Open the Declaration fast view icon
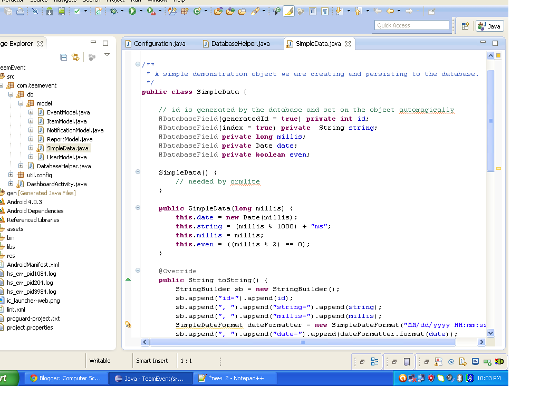The height and width of the screenshot is (405, 540). [x=463, y=362]
